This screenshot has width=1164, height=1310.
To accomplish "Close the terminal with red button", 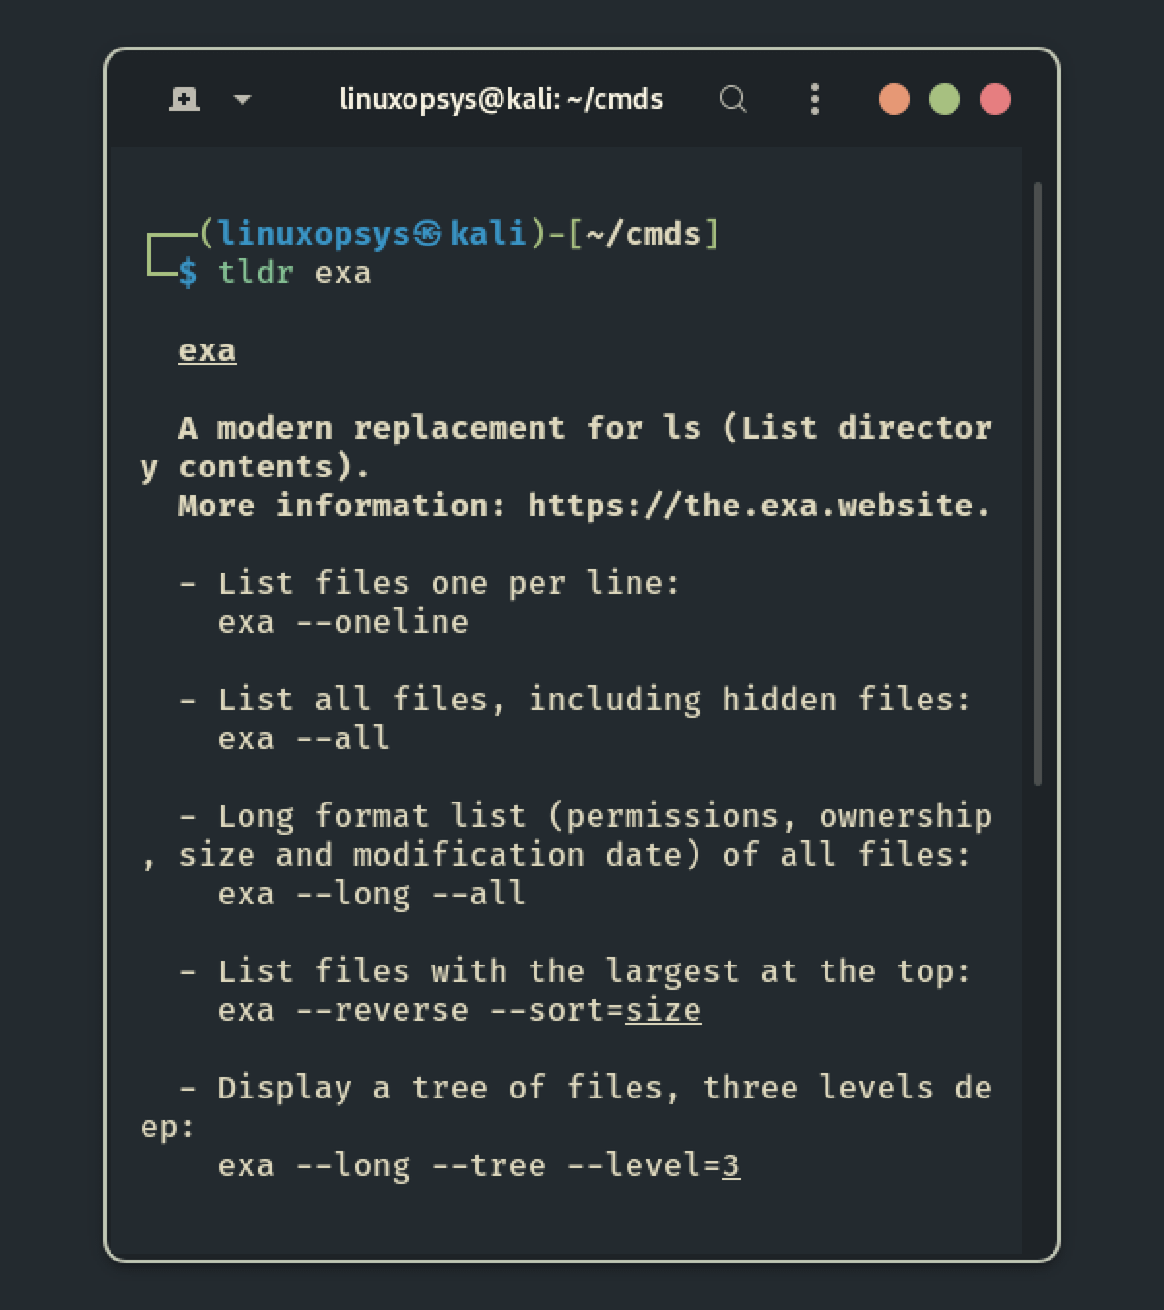I will point(994,99).
